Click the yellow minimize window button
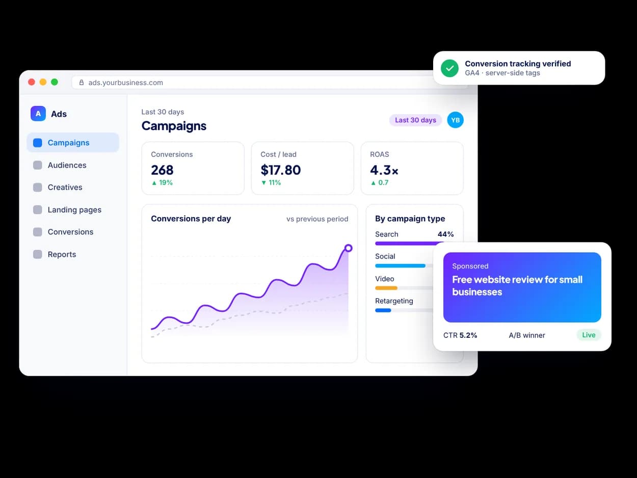The height and width of the screenshot is (478, 637). point(43,82)
